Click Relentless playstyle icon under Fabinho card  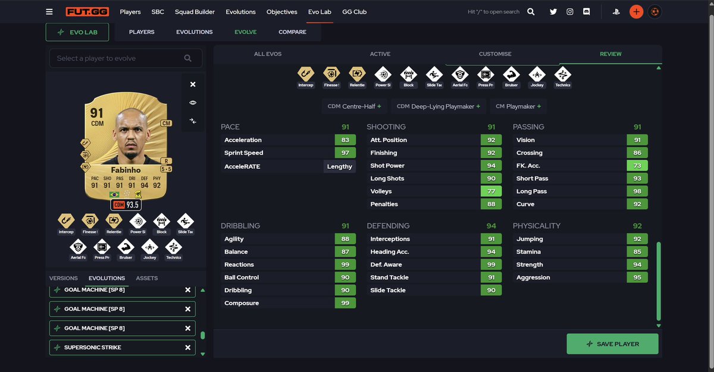pyautogui.click(x=114, y=221)
